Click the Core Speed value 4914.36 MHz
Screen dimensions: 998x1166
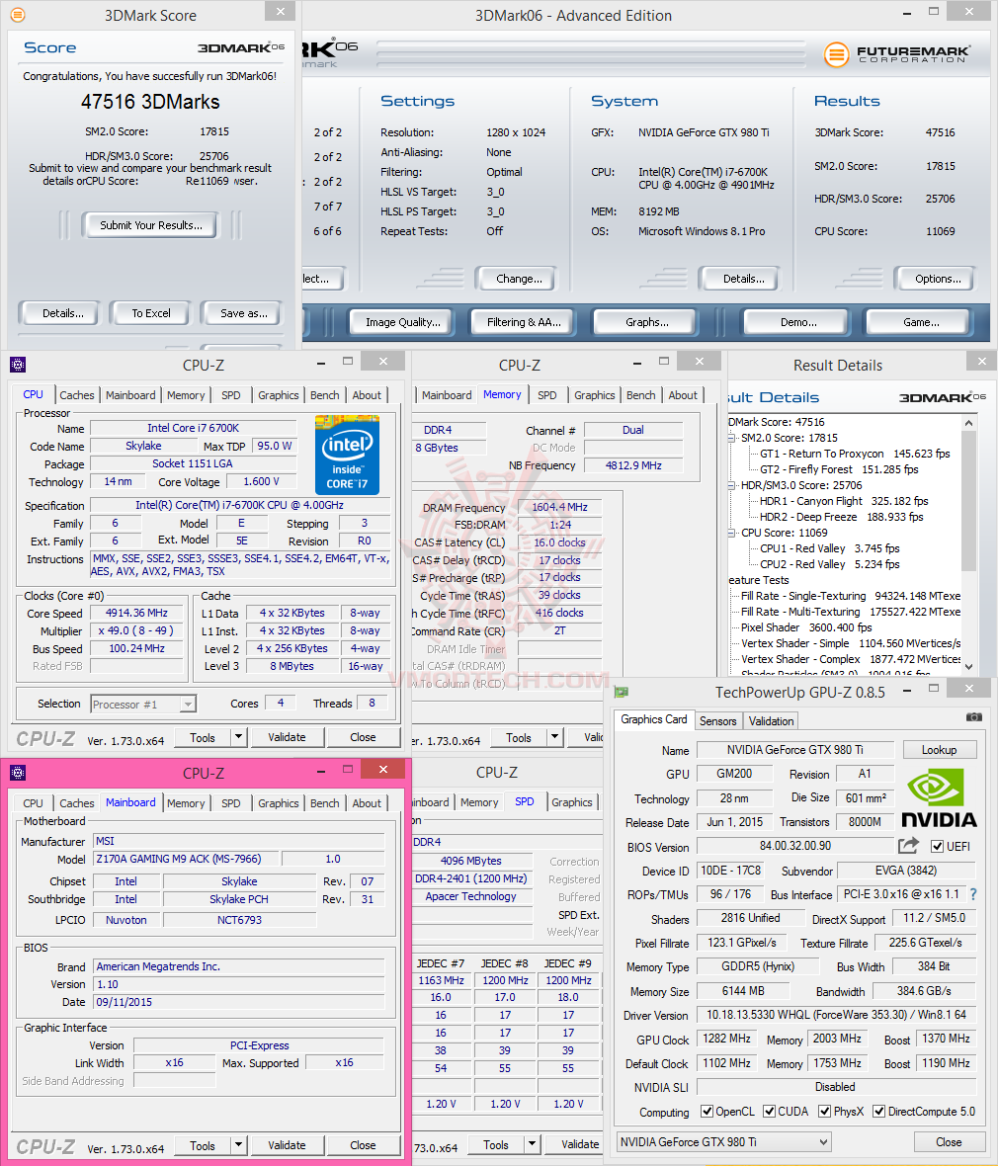click(x=136, y=613)
